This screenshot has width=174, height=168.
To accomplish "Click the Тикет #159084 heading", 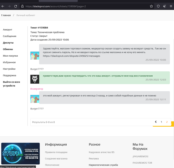I will pyautogui.click(x=39, y=28).
